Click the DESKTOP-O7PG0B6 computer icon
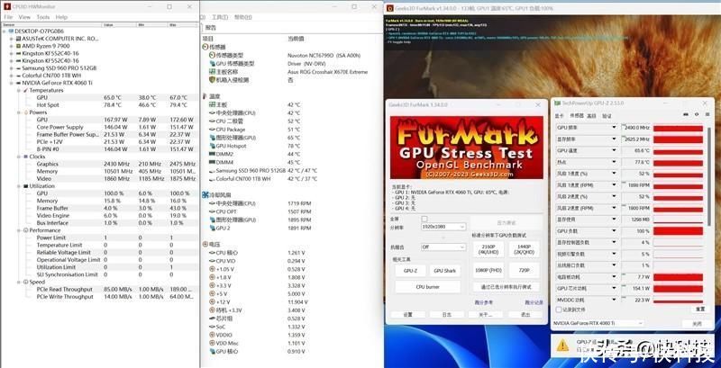This screenshot has height=368, width=721. [11, 31]
